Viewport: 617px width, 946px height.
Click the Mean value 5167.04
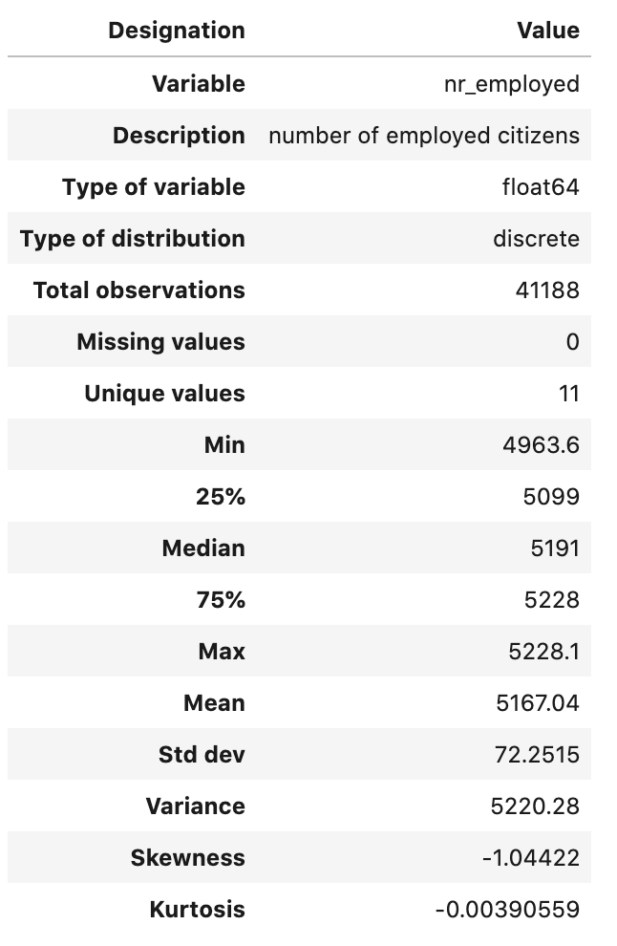[x=538, y=703]
